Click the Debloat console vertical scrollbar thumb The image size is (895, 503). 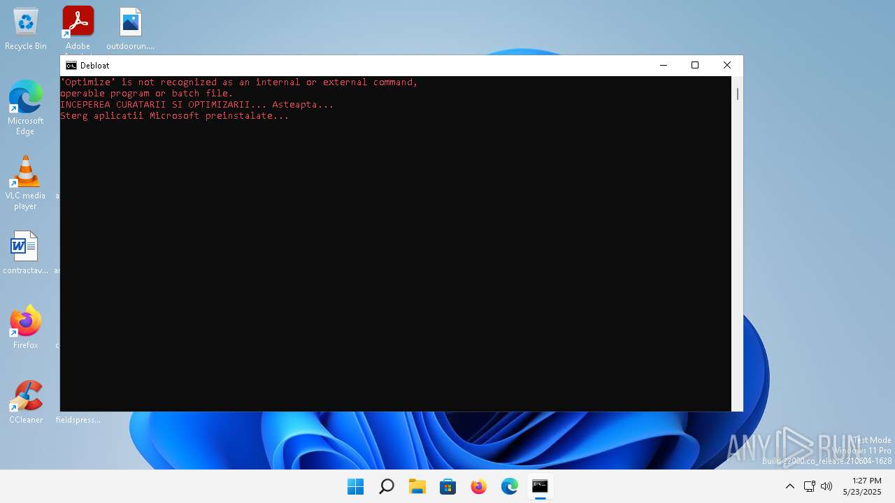click(737, 93)
